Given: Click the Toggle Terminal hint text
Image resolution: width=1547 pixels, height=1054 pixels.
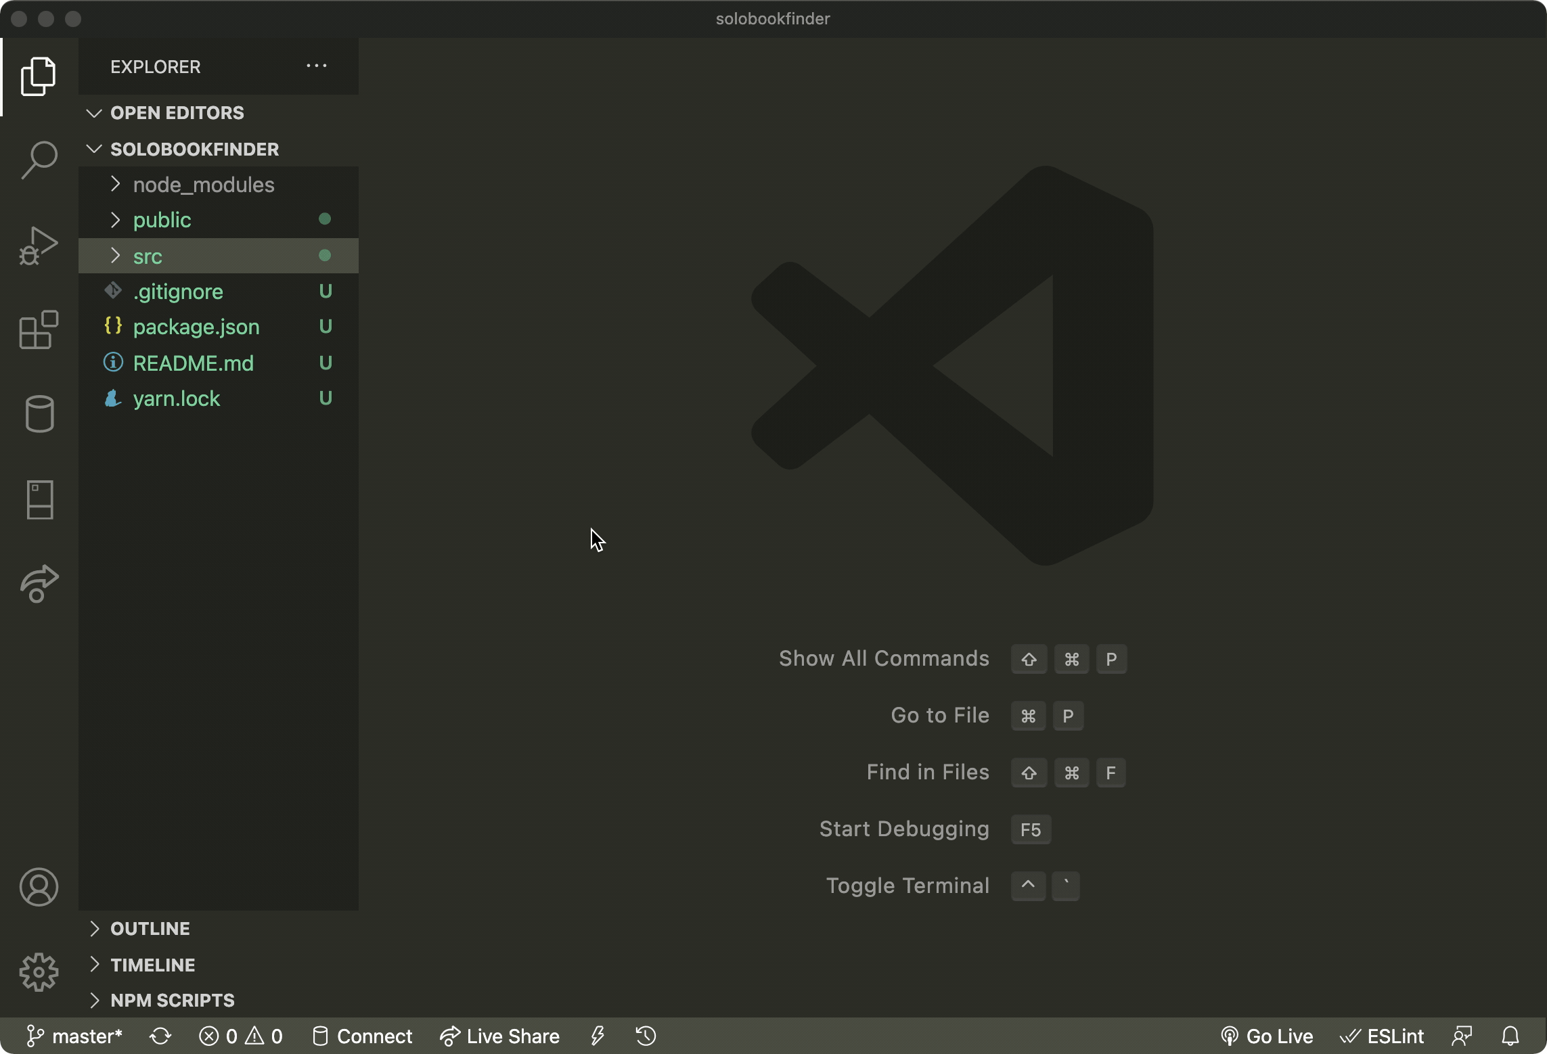Looking at the screenshot, I should (907, 886).
